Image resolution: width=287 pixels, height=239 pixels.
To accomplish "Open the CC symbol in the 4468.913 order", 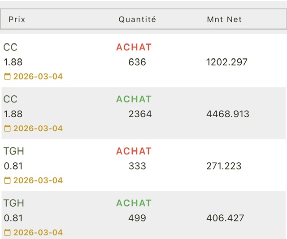I will pyautogui.click(x=10, y=99).
